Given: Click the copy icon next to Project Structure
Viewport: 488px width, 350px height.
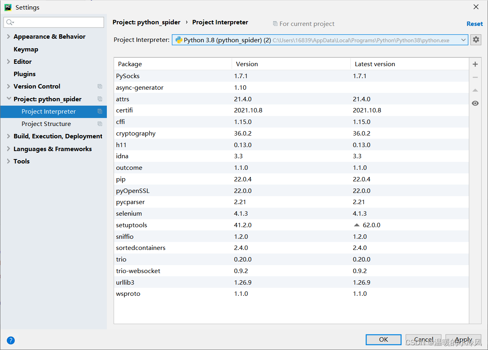Looking at the screenshot, I should (x=100, y=124).
